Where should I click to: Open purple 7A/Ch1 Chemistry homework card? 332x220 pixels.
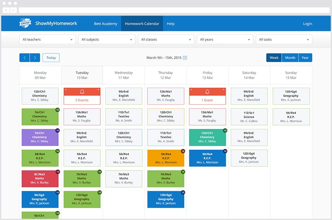click(x=40, y=137)
